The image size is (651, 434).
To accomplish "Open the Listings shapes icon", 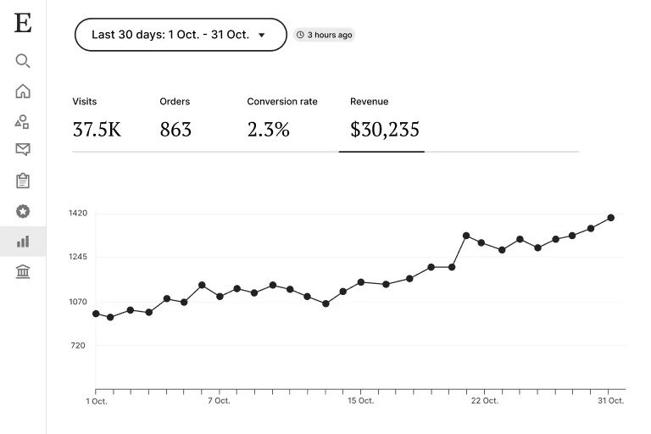I will [23, 121].
